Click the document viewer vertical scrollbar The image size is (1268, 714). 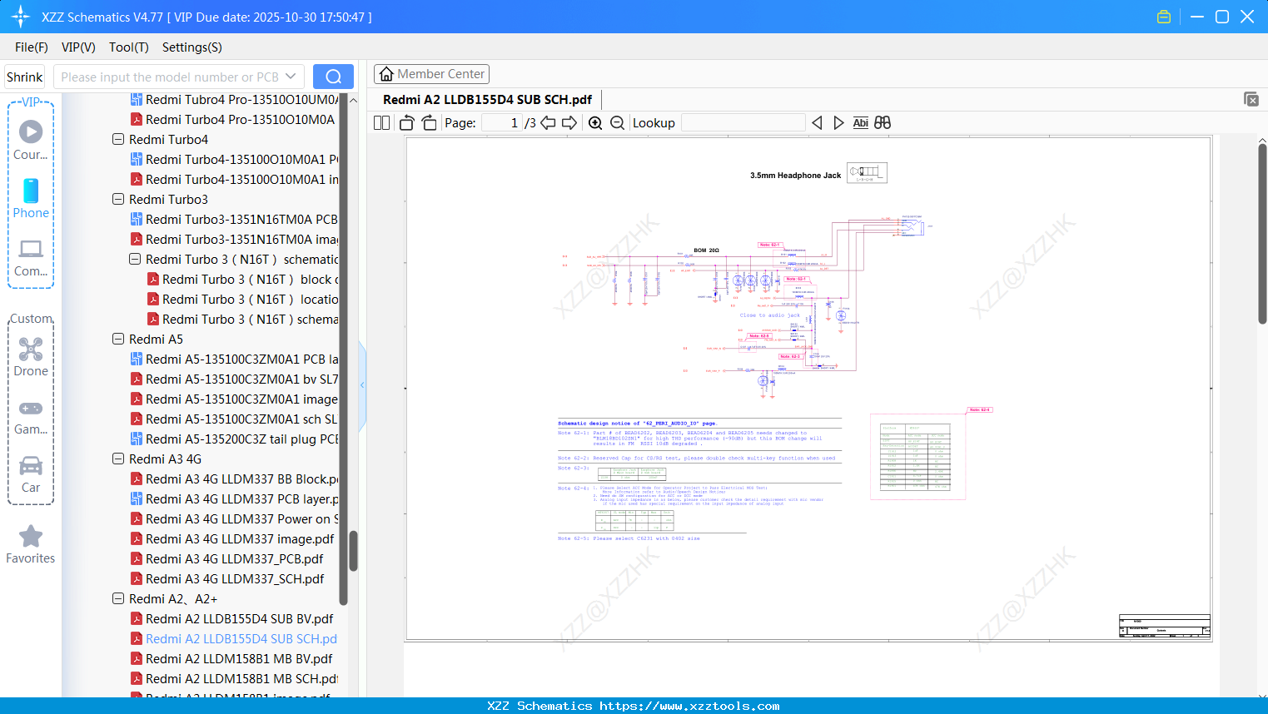pyautogui.click(x=1262, y=233)
